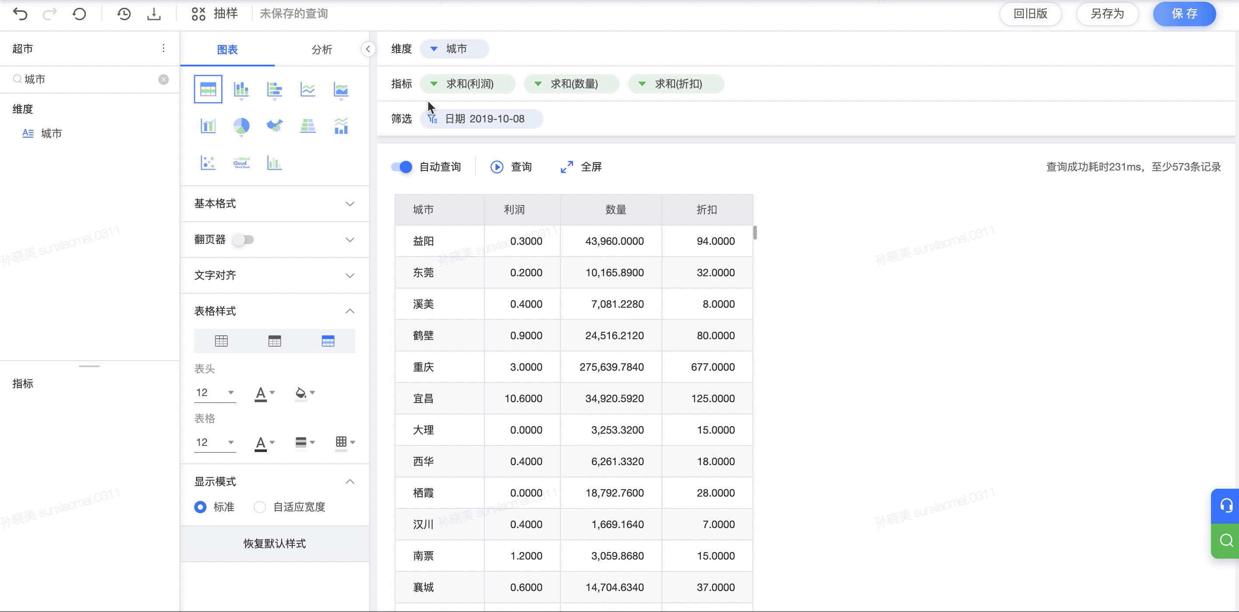
Task: Click the 抽样 sampling icon
Action: point(198,14)
